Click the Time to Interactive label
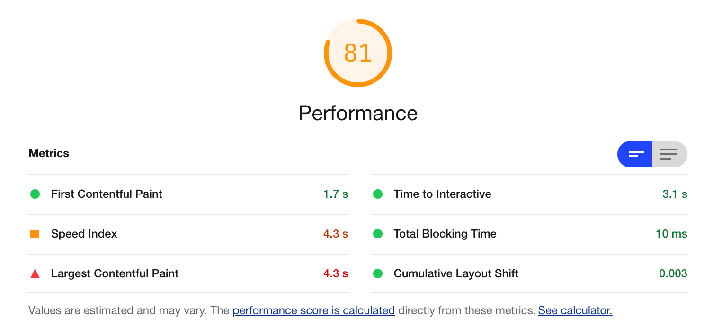The width and height of the screenshot is (713, 335). 442,194
